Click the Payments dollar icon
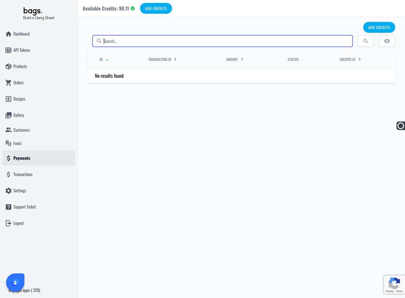Viewport: 405px width, 298px height. pyautogui.click(x=9, y=158)
